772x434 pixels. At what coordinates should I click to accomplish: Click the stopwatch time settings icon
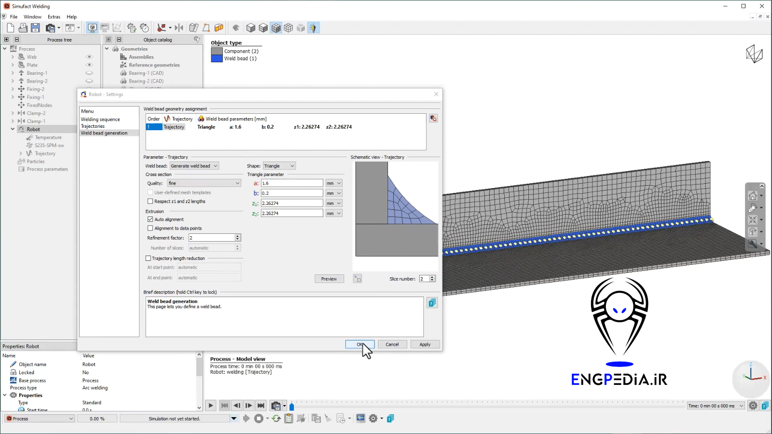(x=144, y=28)
